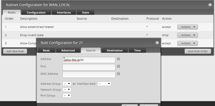The width and height of the screenshot is (215, 106).
Task: Open Actions menu for Allow established/related rule
Action: click(x=187, y=27)
